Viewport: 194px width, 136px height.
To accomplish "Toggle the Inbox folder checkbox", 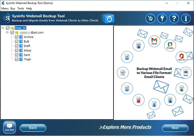I will pyautogui.click(x=17, y=50).
